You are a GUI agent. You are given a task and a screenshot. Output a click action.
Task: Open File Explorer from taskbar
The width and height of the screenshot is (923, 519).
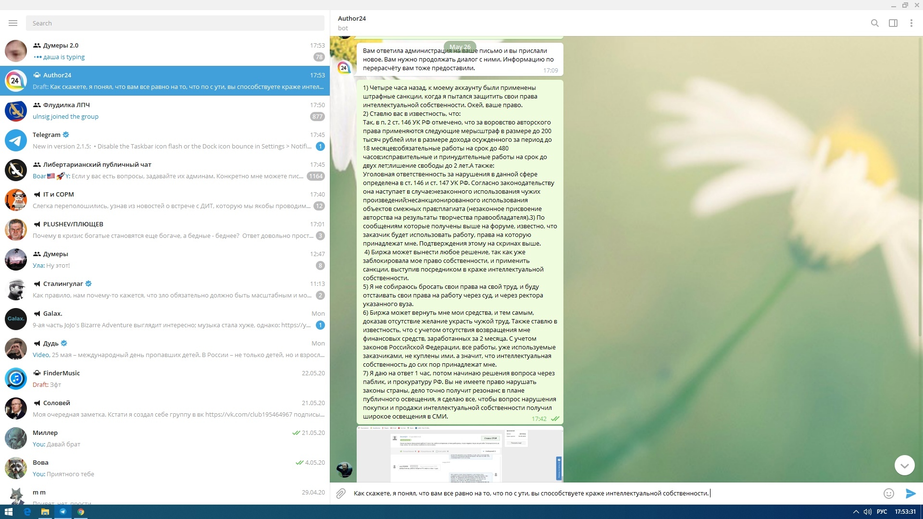[45, 512]
